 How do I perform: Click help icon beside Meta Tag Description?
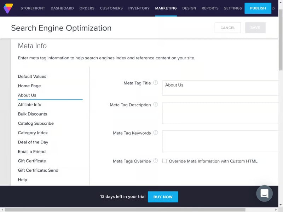(x=156, y=105)
